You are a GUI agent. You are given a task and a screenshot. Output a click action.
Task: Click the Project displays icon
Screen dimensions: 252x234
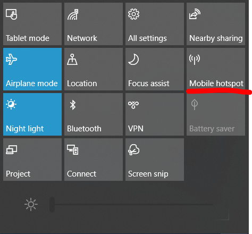(x=12, y=150)
